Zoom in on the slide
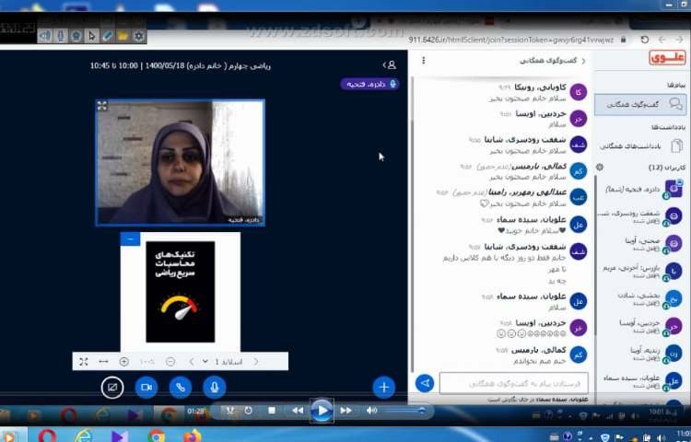The image size is (691, 442). pyautogui.click(x=124, y=362)
